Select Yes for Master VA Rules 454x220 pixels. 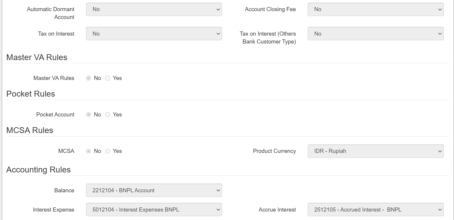108,78
